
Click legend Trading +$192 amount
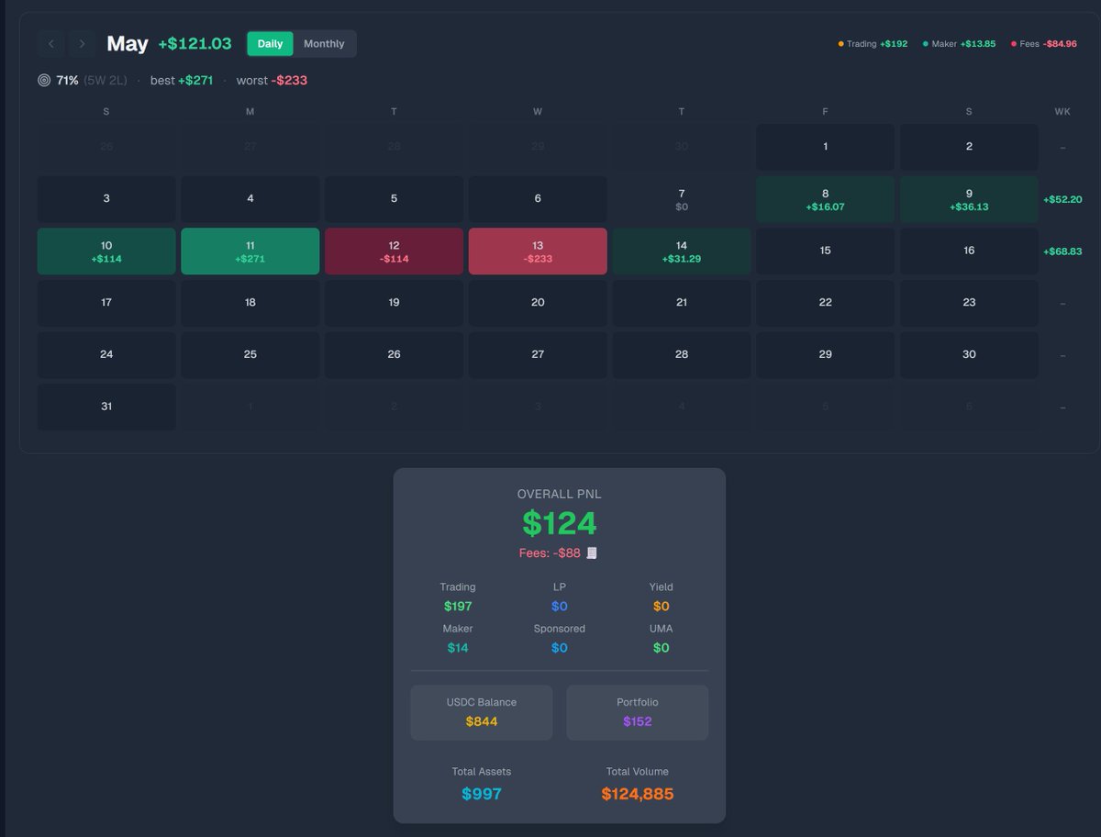894,44
